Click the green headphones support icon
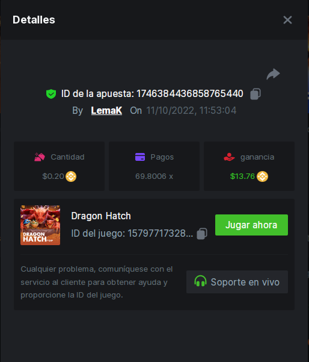The height and width of the screenshot is (362, 309). pos(200,281)
